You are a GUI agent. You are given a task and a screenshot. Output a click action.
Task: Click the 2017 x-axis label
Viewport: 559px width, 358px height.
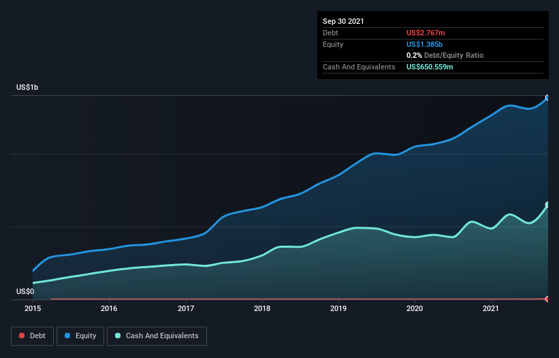pos(186,308)
